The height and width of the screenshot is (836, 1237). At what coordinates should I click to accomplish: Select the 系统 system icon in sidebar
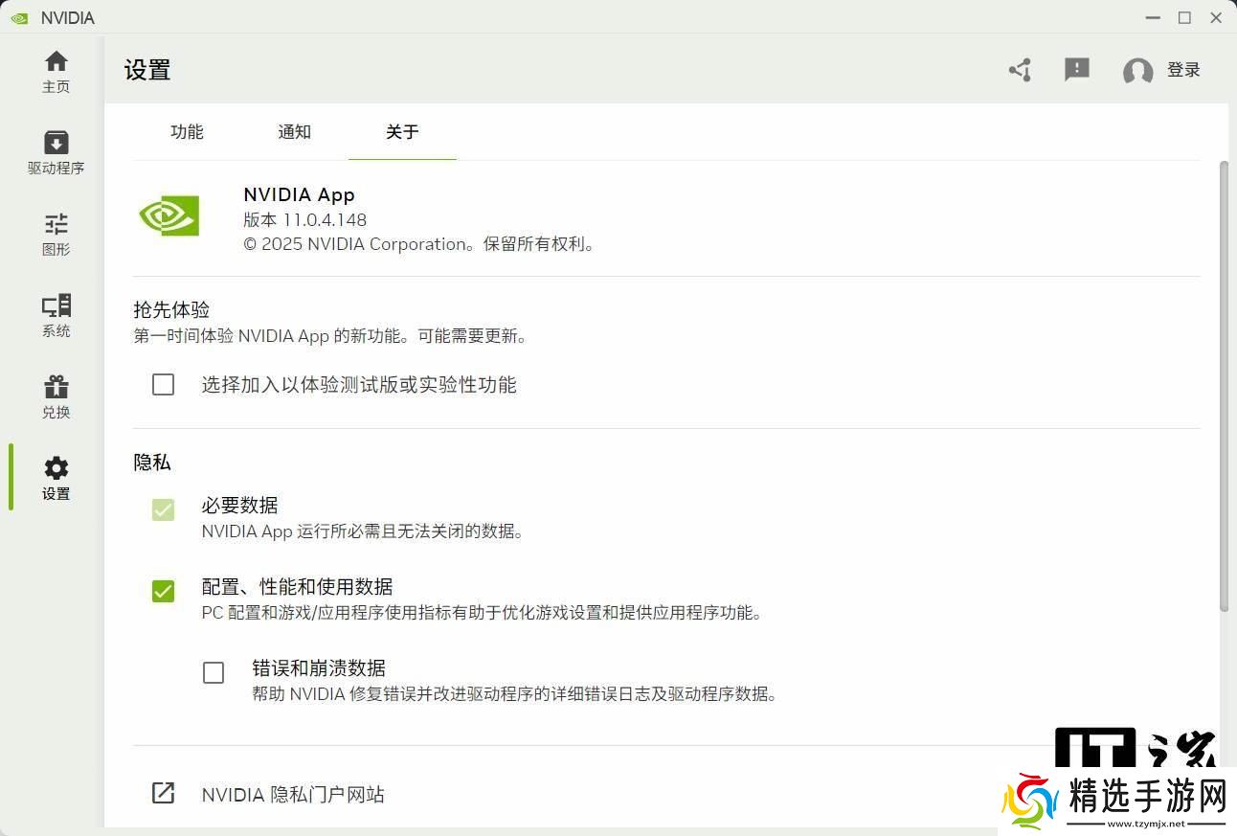(x=56, y=306)
